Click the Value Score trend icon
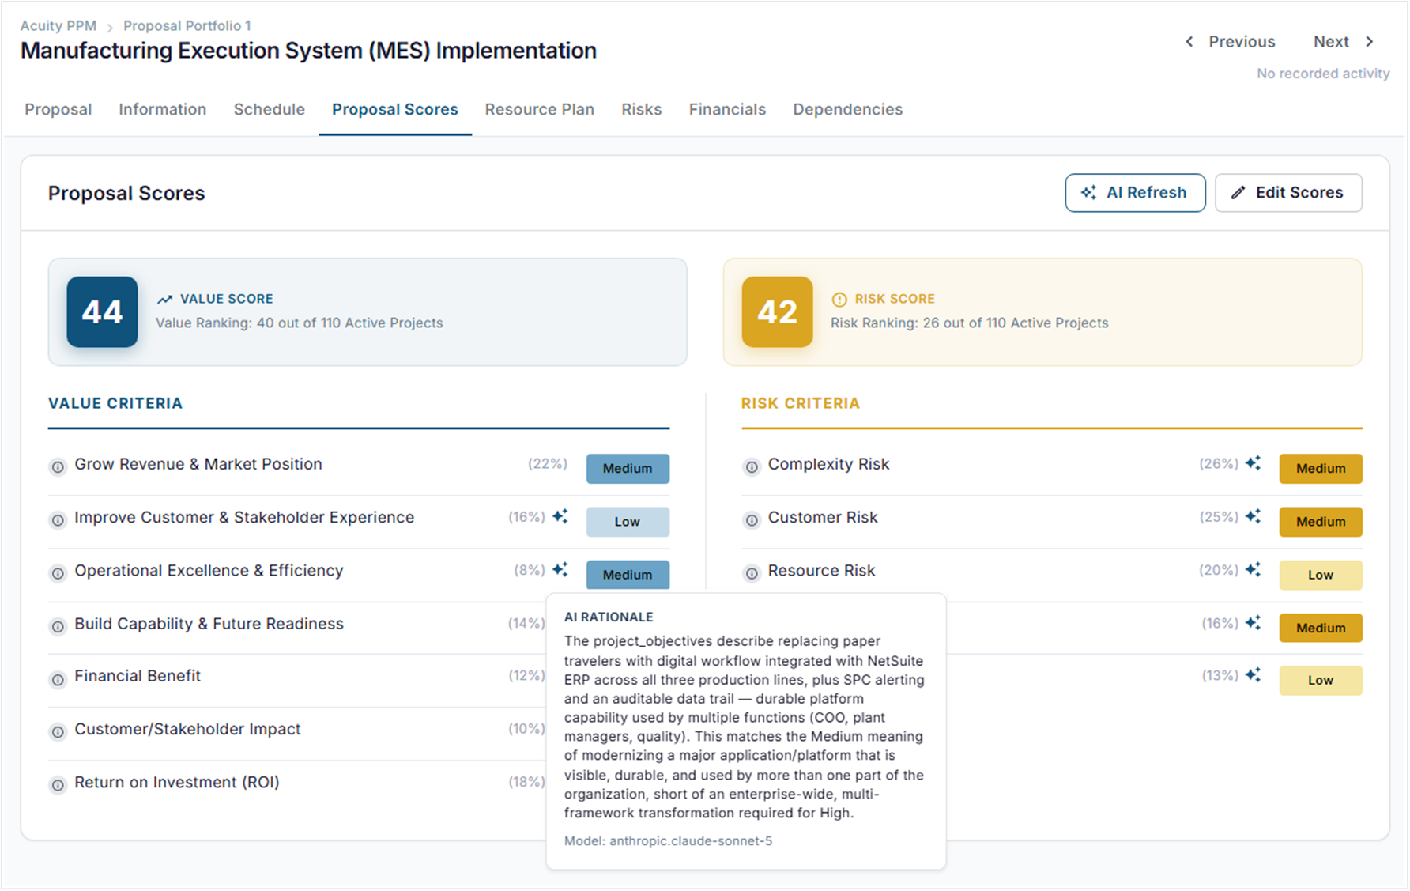Viewport: 1410px width, 891px height. point(164,300)
